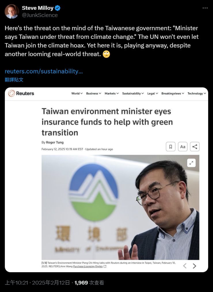Click the 翻譯貼文 translate post link
Viewport: 213px width, 292px height.
coord(14,80)
